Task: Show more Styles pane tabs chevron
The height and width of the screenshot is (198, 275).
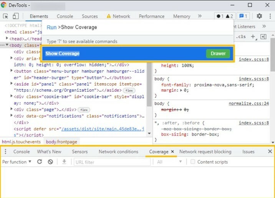Action: pos(264,26)
